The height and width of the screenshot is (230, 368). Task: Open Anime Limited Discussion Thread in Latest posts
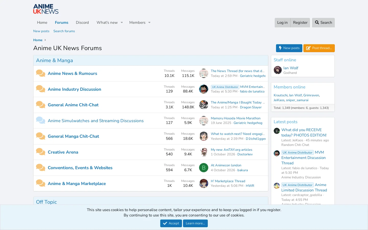[x=304, y=188]
